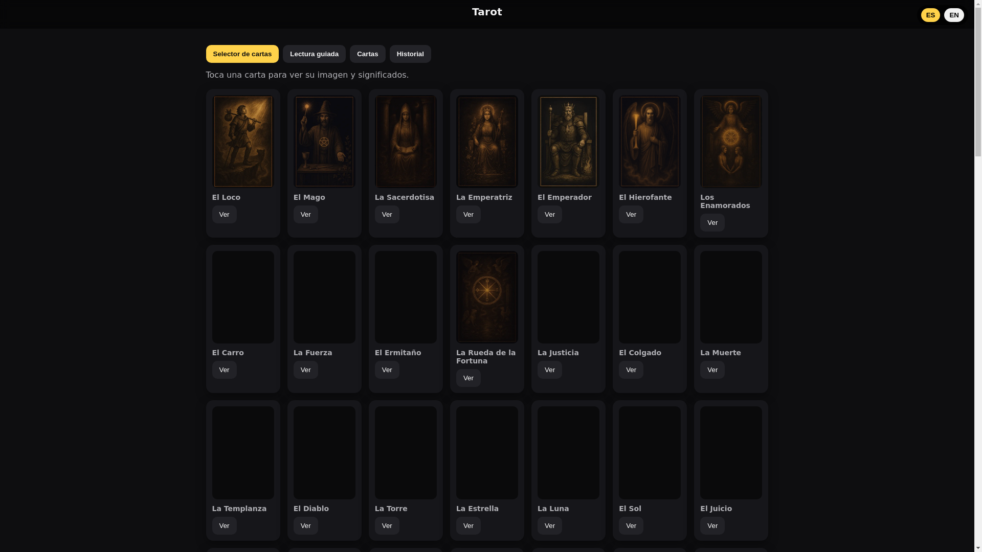
Task: View La Rueda de la Fortuna
Action: [468, 378]
